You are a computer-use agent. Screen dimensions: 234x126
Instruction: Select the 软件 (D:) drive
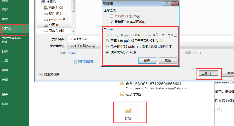click(52, 13)
